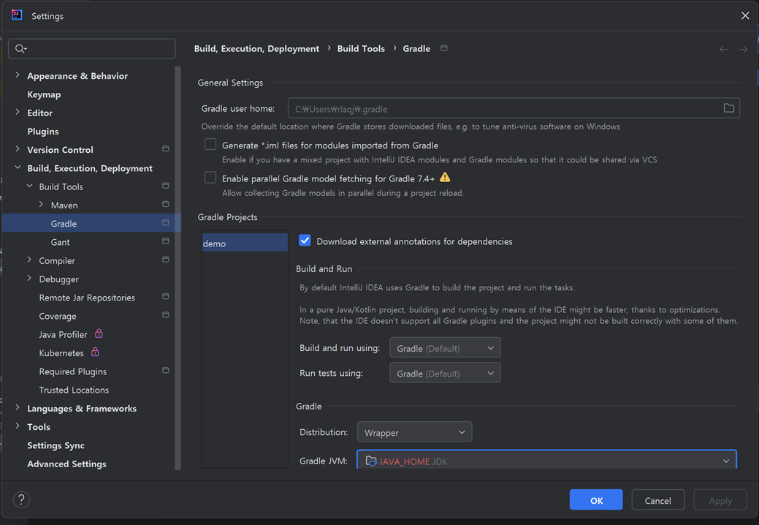Collapse Build, Execution, Deployment section

18,167
